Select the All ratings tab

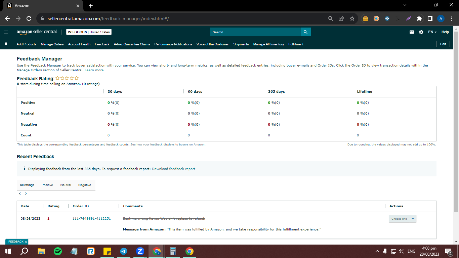pos(27,185)
